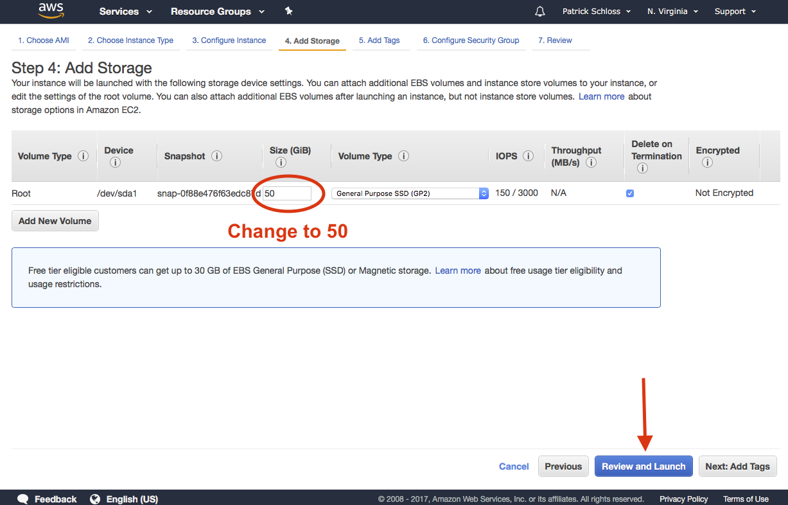Viewport: 788px width, 505px height.
Task: Click the Cancel link
Action: pyautogui.click(x=514, y=466)
